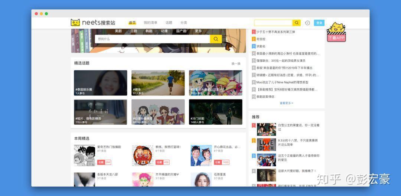Click the banner search magnifier button
Image resolution: width=401 pixels, height=196 pixels.
click(x=216, y=39)
